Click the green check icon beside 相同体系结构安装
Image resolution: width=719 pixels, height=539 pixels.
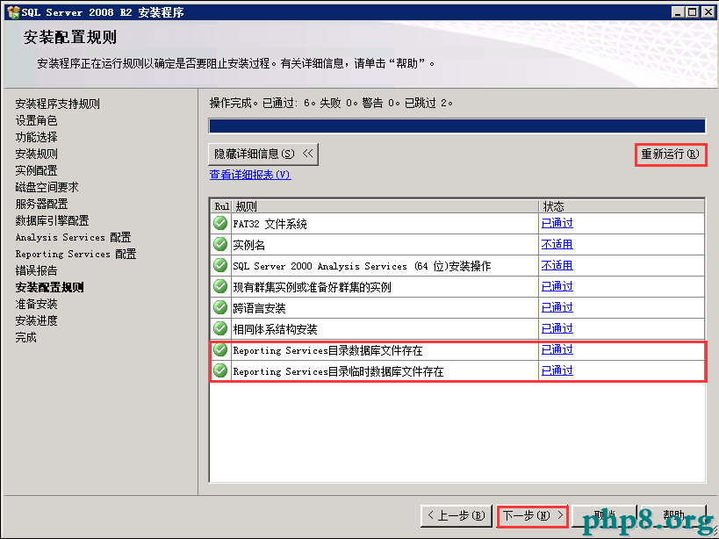[x=220, y=328]
